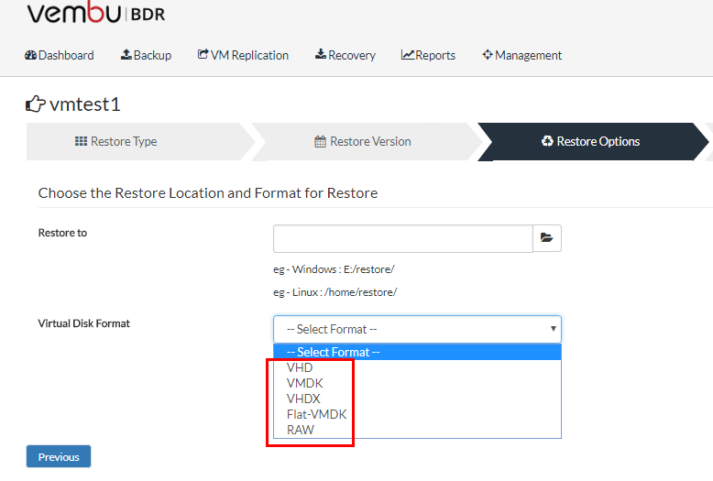Open the Virtual Disk Format dropdown
This screenshot has width=713, height=481.
click(x=417, y=329)
